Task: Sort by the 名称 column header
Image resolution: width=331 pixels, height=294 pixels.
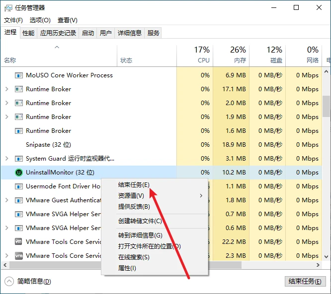Action: click(x=59, y=56)
